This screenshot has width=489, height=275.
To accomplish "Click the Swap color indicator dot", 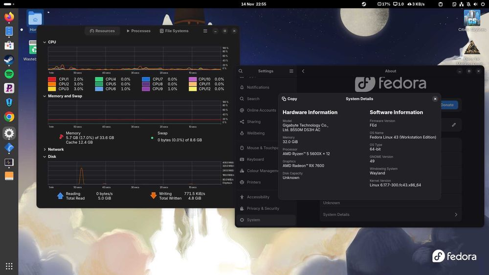I will [x=152, y=138].
